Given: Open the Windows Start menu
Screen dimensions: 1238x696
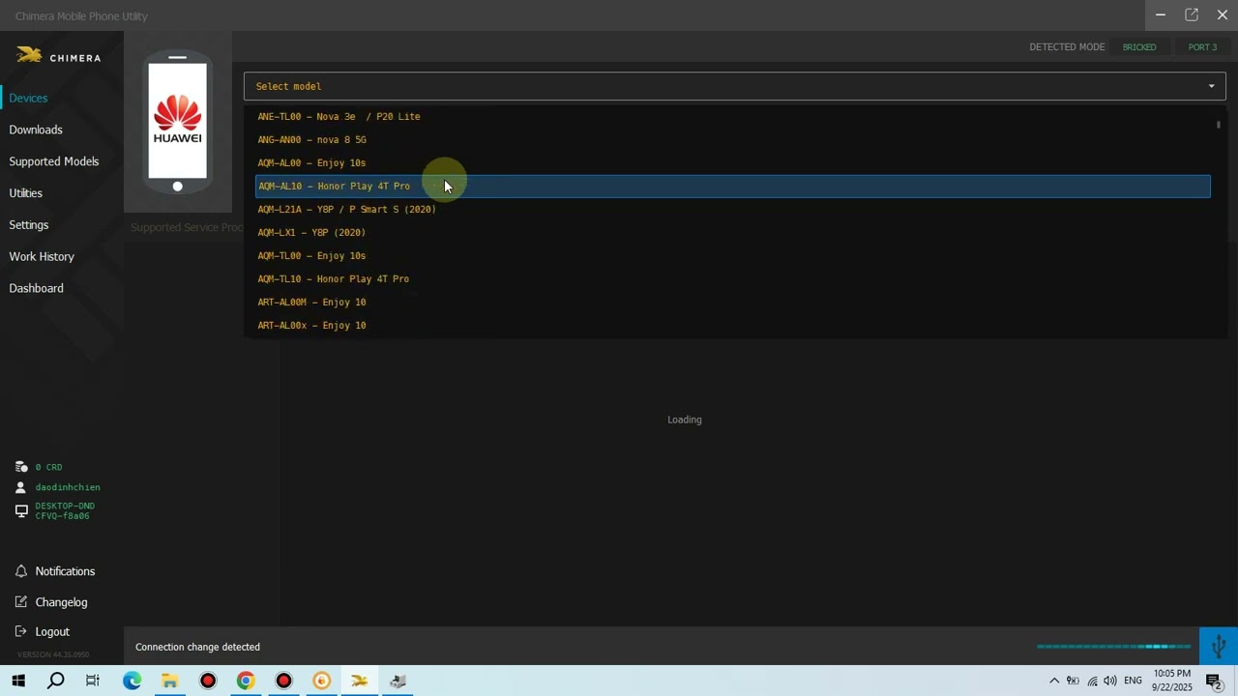Looking at the screenshot, I should [18, 681].
